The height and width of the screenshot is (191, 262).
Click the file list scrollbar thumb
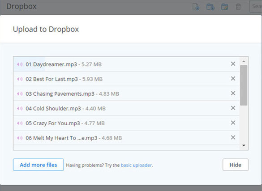pyautogui.click(x=244, y=85)
